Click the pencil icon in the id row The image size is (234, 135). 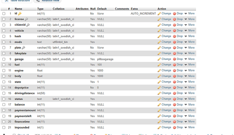pyautogui.click(x=159, y=14)
